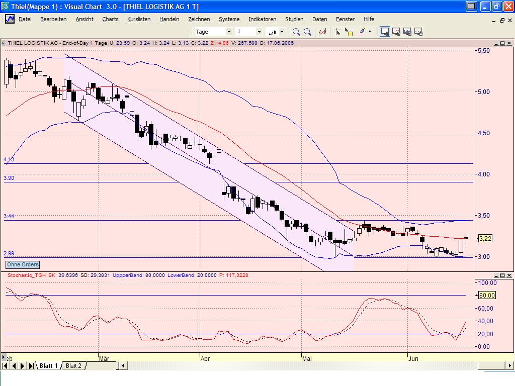Click the Visual Chart app icon by Datei

pos(10,19)
